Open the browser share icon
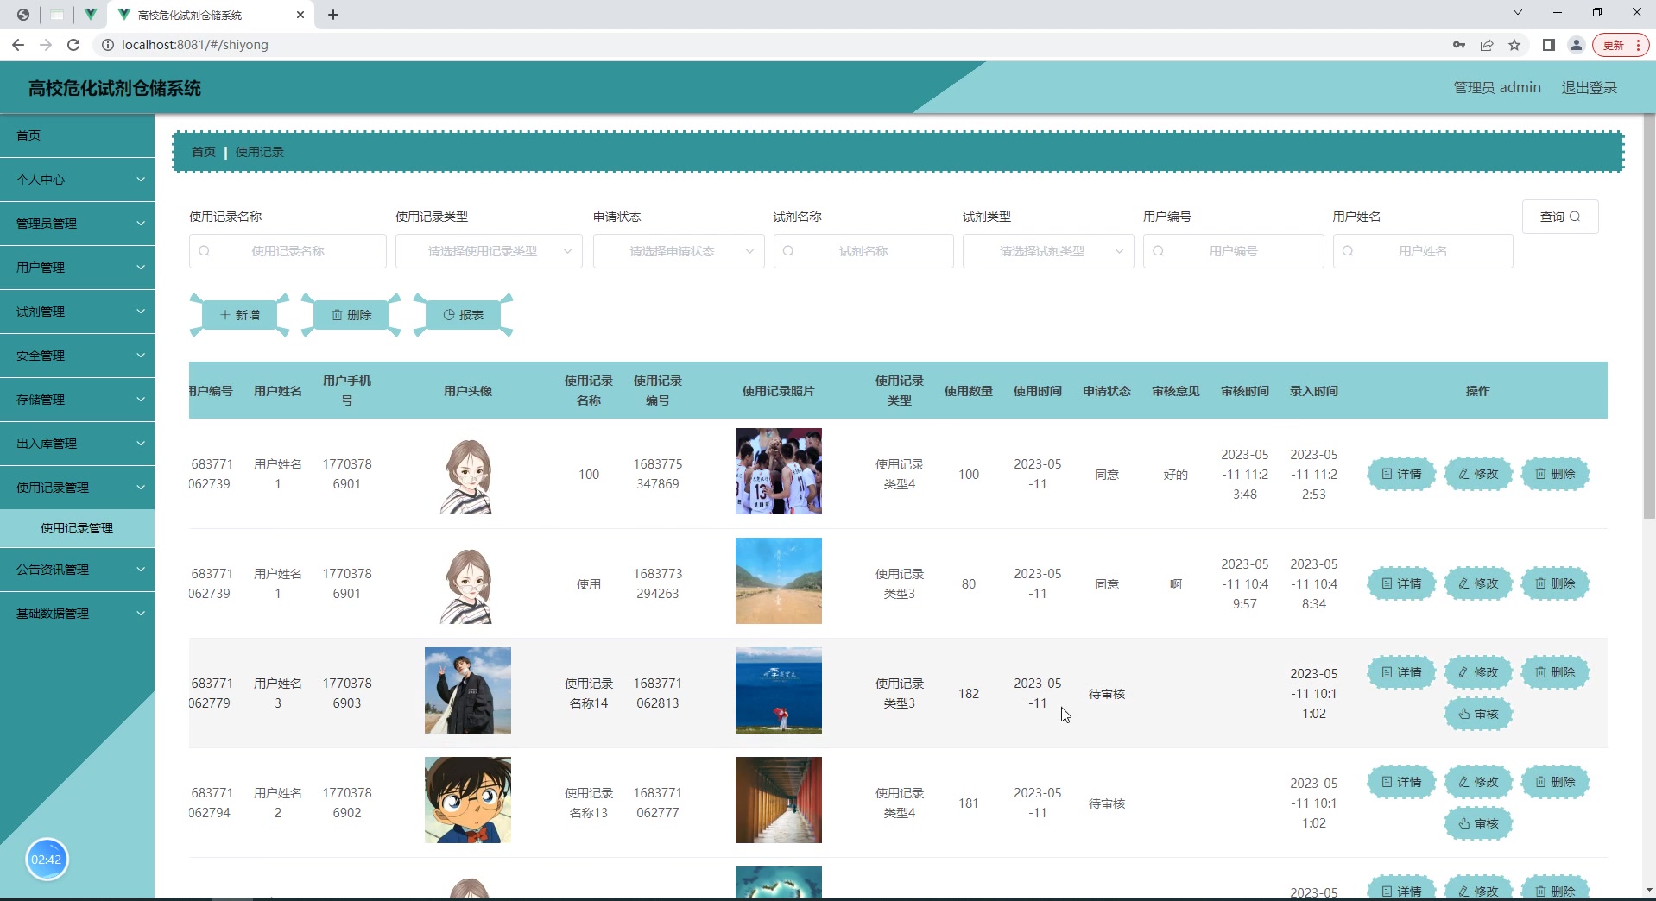The width and height of the screenshot is (1656, 901). pyautogui.click(x=1487, y=45)
